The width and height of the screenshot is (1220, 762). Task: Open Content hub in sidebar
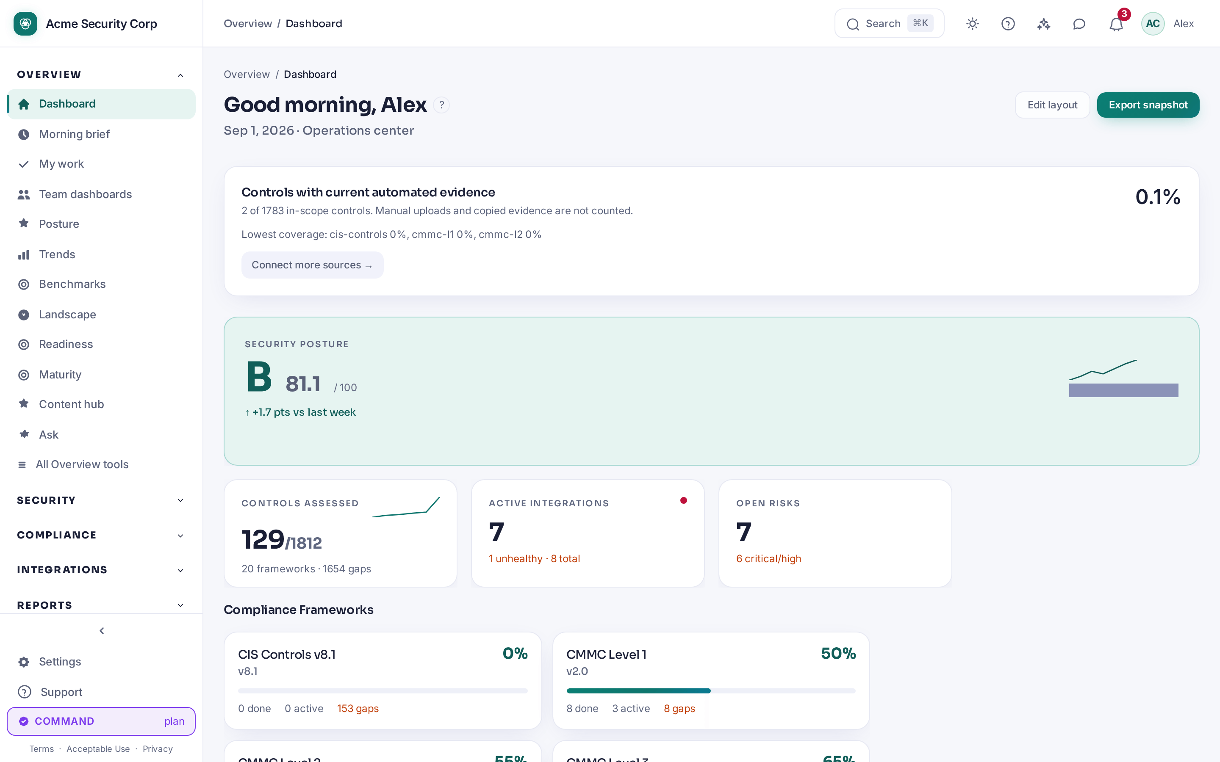(101, 404)
